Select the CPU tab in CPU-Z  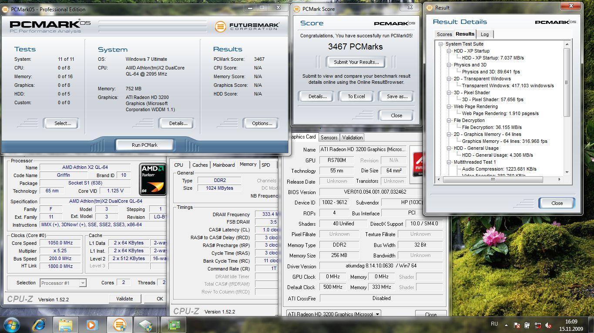[x=178, y=165]
